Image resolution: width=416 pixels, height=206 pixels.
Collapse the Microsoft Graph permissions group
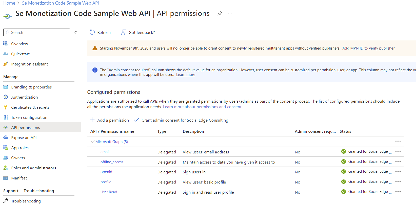[93, 142]
